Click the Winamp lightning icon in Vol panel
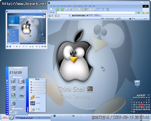 (x=33, y=98)
